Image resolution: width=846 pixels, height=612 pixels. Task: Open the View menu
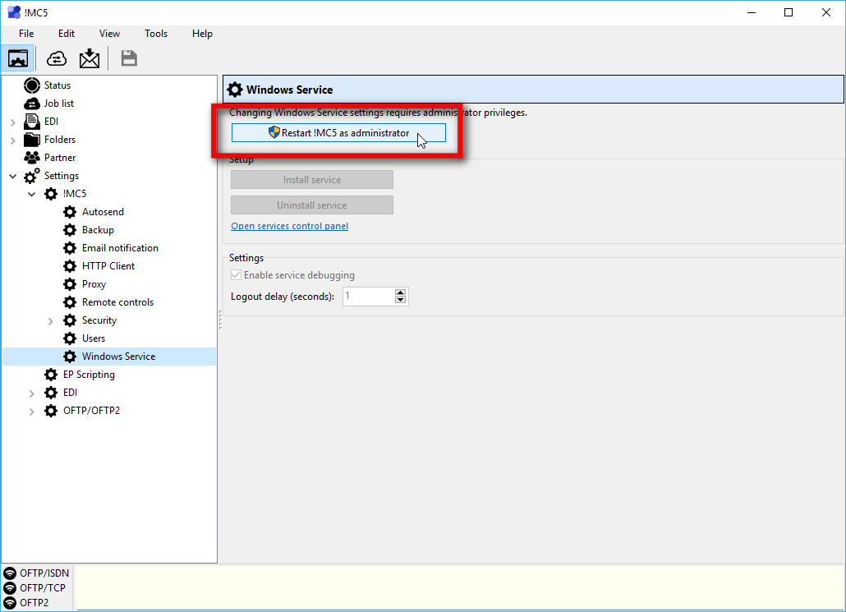[109, 34]
